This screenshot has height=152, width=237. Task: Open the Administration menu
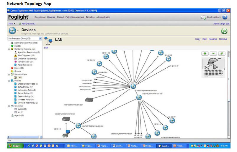[x=103, y=17]
